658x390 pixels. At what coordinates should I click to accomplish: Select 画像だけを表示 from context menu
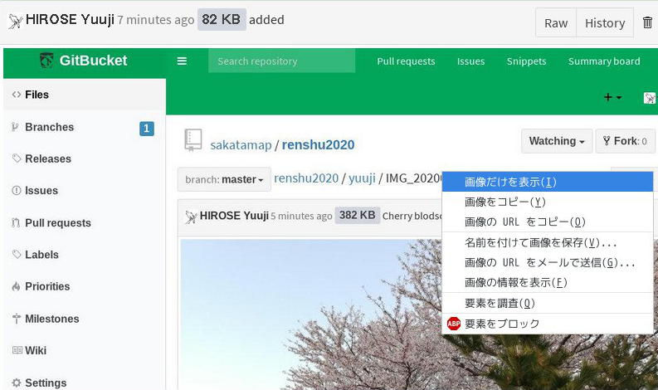[x=509, y=182]
